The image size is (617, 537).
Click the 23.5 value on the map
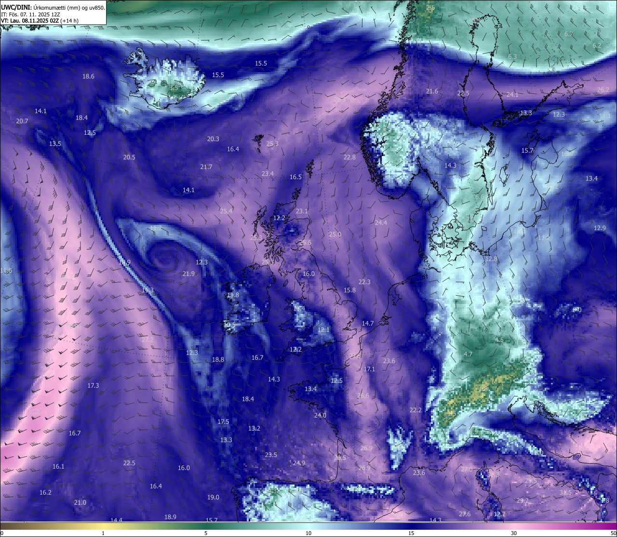pyautogui.click(x=271, y=455)
